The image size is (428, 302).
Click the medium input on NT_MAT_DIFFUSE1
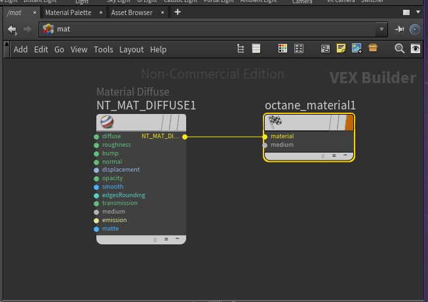tap(96, 212)
